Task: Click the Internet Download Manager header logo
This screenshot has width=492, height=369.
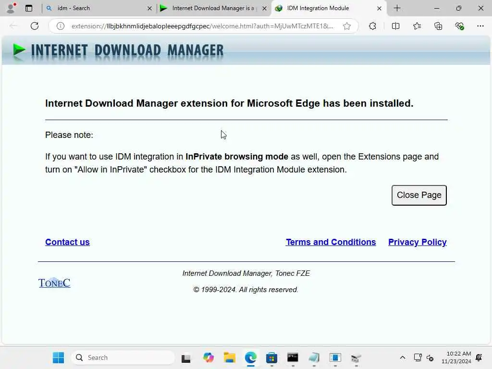Action: pyautogui.click(x=118, y=51)
